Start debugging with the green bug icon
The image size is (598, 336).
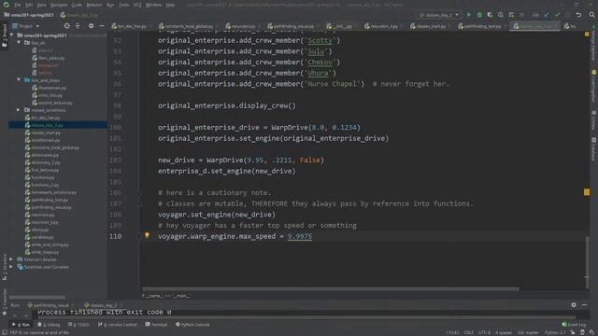click(x=479, y=15)
